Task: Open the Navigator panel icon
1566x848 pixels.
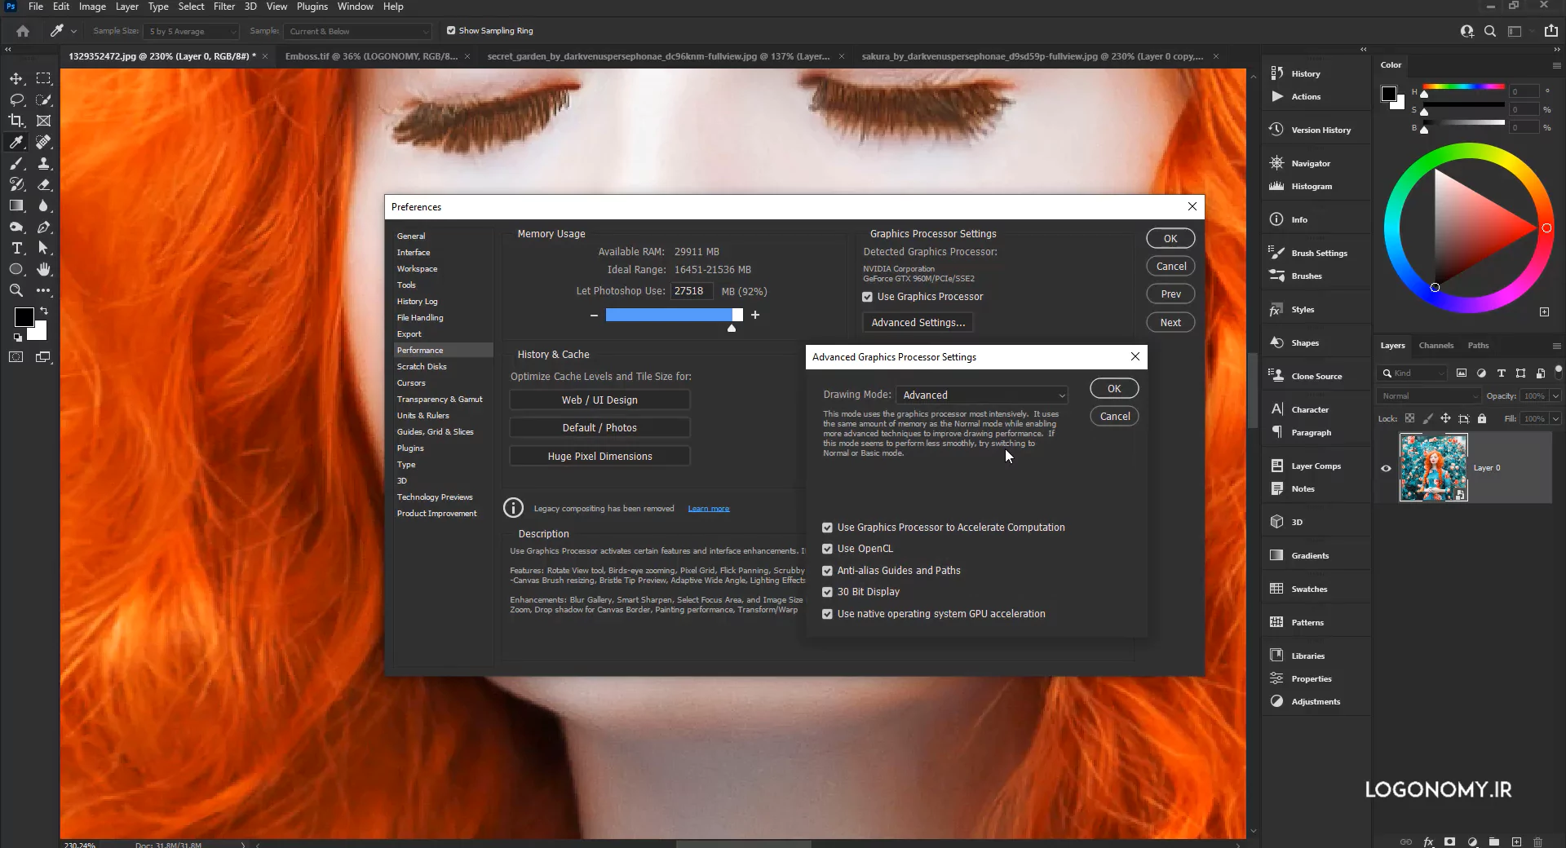Action: click(1277, 163)
